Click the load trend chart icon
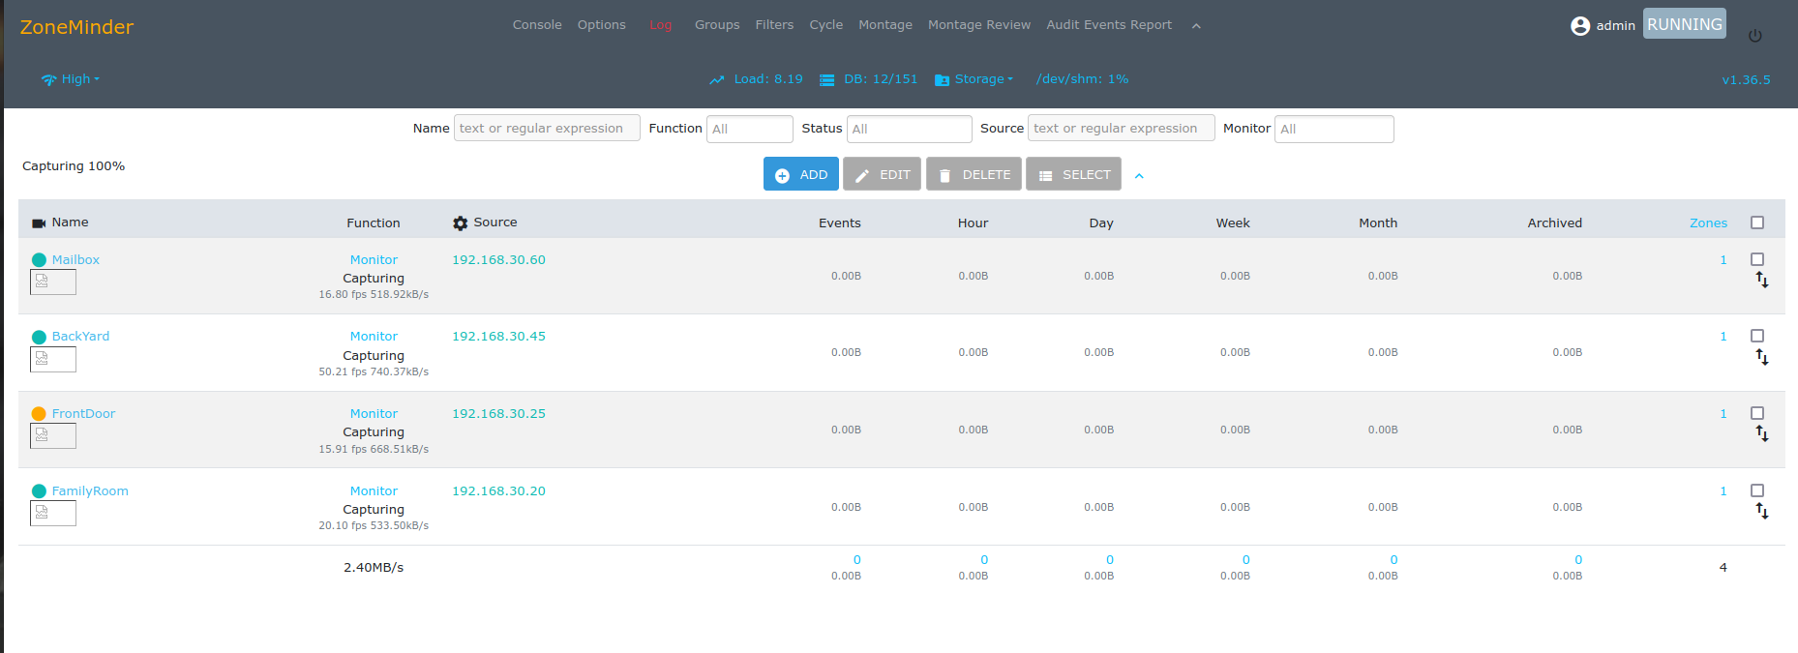Viewport: 1798px width, 653px height. [717, 80]
